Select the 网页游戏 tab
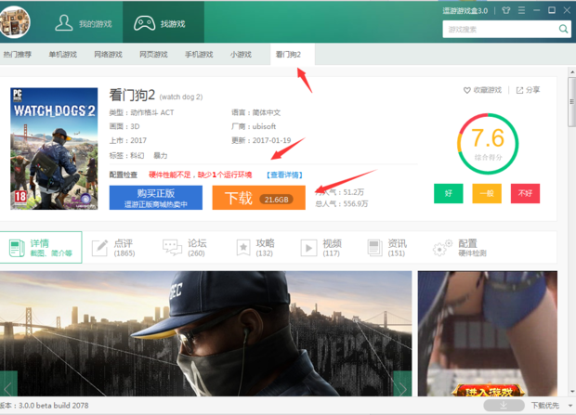This screenshot has height=415, width=576. coord(153,55)
